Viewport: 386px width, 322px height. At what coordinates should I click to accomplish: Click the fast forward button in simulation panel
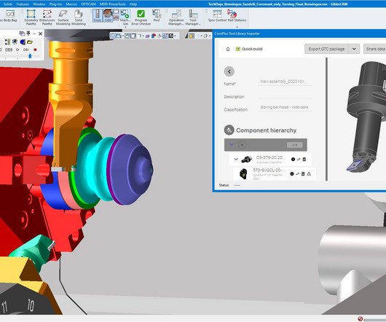pos(25,50)
